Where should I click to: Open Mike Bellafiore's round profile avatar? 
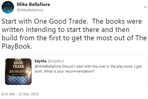[8, 7]
